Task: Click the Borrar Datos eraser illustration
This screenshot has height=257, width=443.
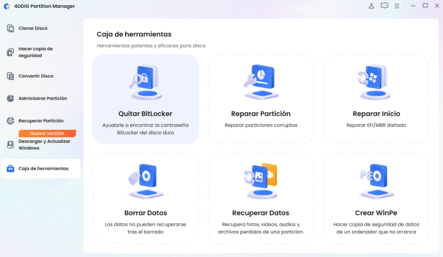Action: [145, 181]
